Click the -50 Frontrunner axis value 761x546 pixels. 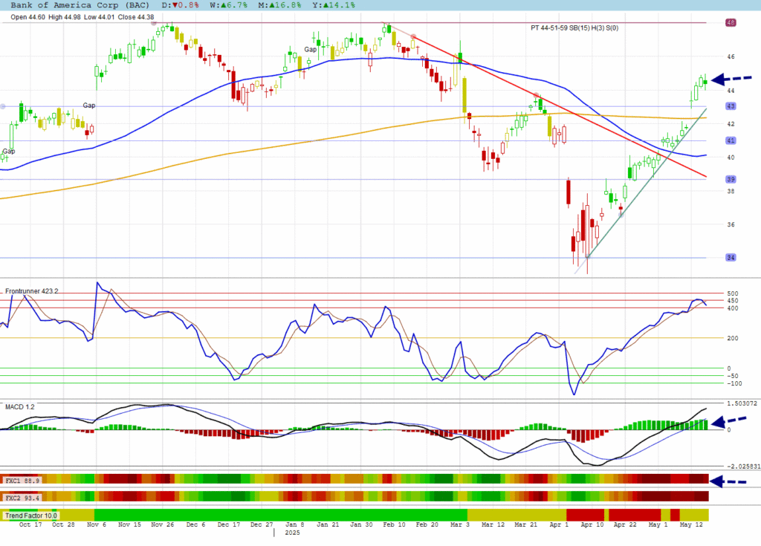(x=732, y=376)
